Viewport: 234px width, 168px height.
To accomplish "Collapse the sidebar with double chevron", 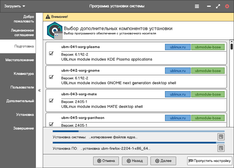I will pos(39,90).
